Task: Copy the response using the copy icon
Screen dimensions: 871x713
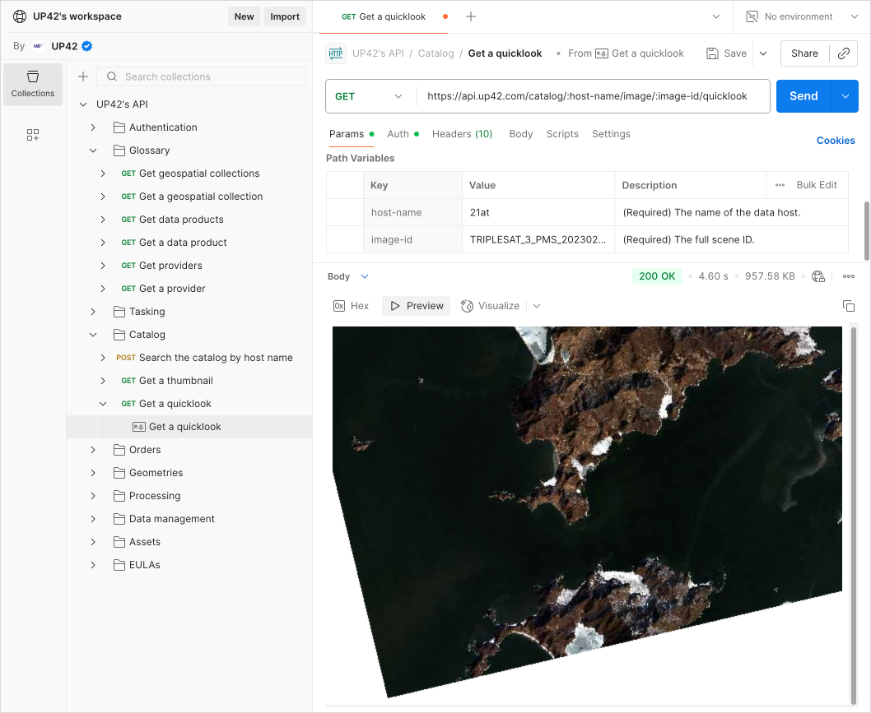Action: 849,306
